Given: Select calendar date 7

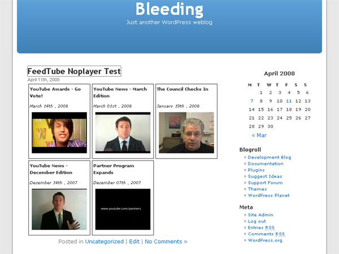Looking at the screenshot, I should click(x=251, y=101).
